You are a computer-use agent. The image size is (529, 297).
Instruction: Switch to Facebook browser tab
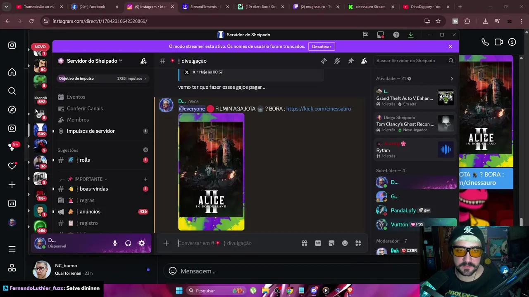point(94,7)
